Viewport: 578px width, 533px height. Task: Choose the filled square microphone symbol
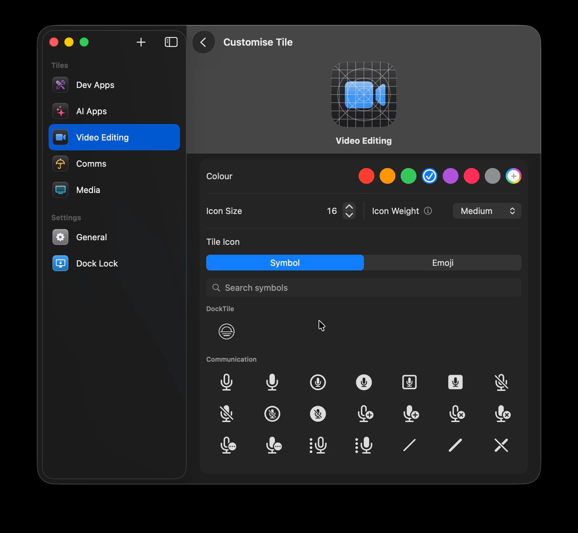(456, 382)
